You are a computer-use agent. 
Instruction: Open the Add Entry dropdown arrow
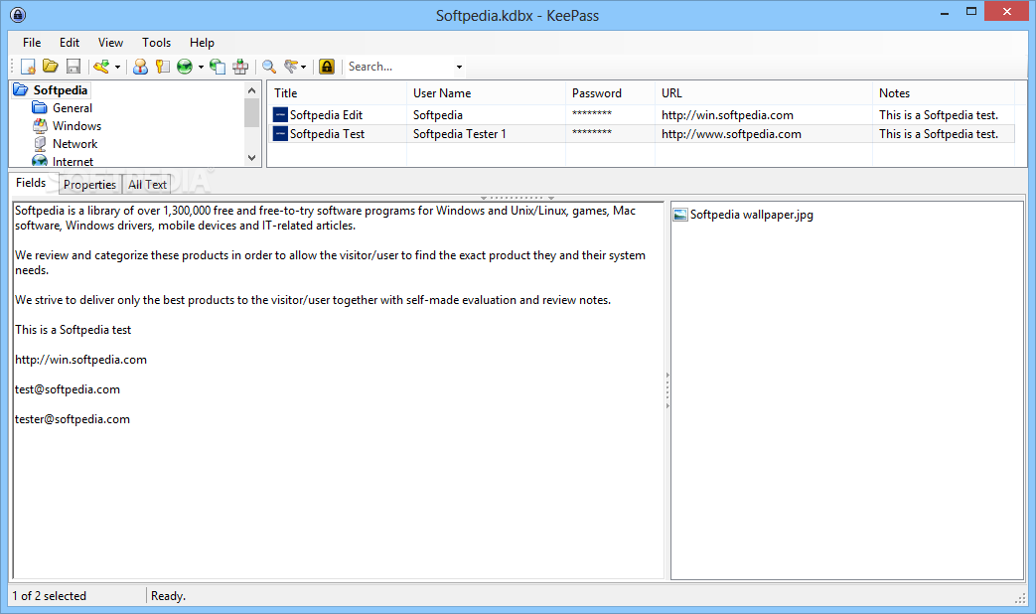[x=117, y=67]
